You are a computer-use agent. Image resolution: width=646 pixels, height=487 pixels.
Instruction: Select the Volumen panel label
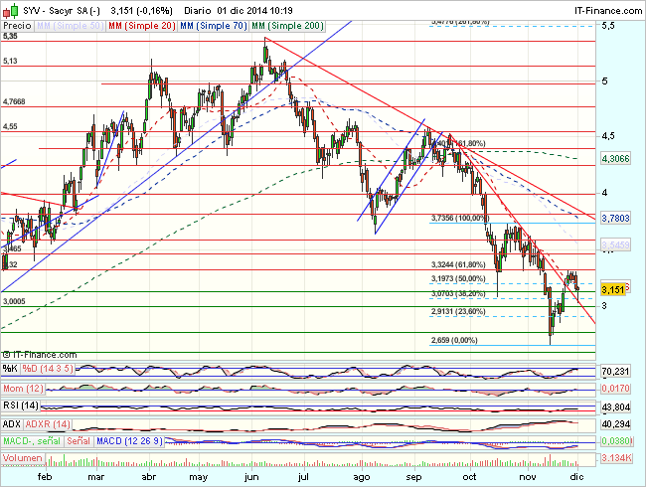pyautogui.click(x=24, y=458)
